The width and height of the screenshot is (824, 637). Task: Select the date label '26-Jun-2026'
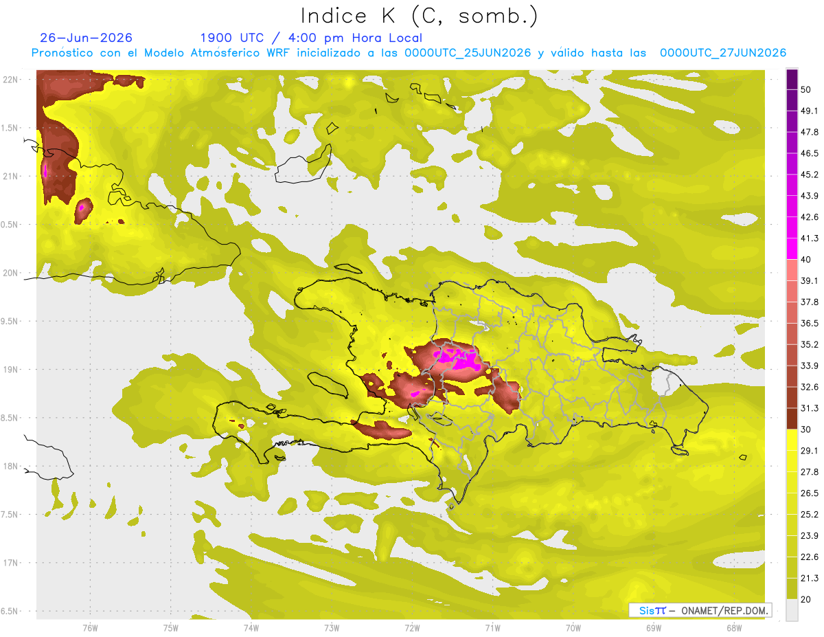point(86,38)
